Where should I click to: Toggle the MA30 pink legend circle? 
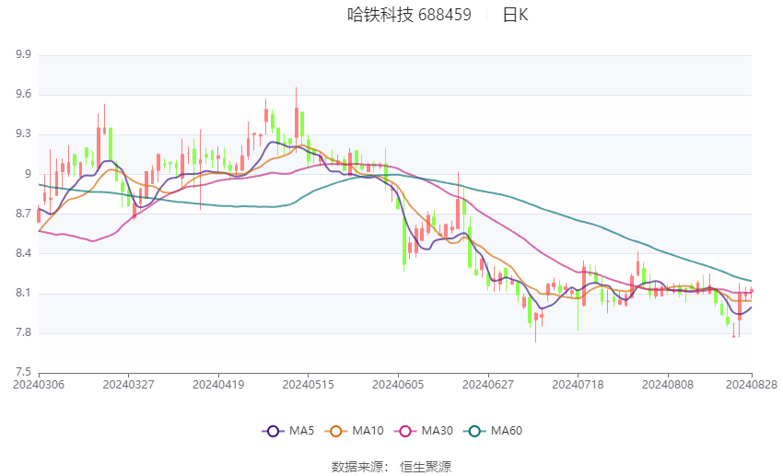pos(405,431)
